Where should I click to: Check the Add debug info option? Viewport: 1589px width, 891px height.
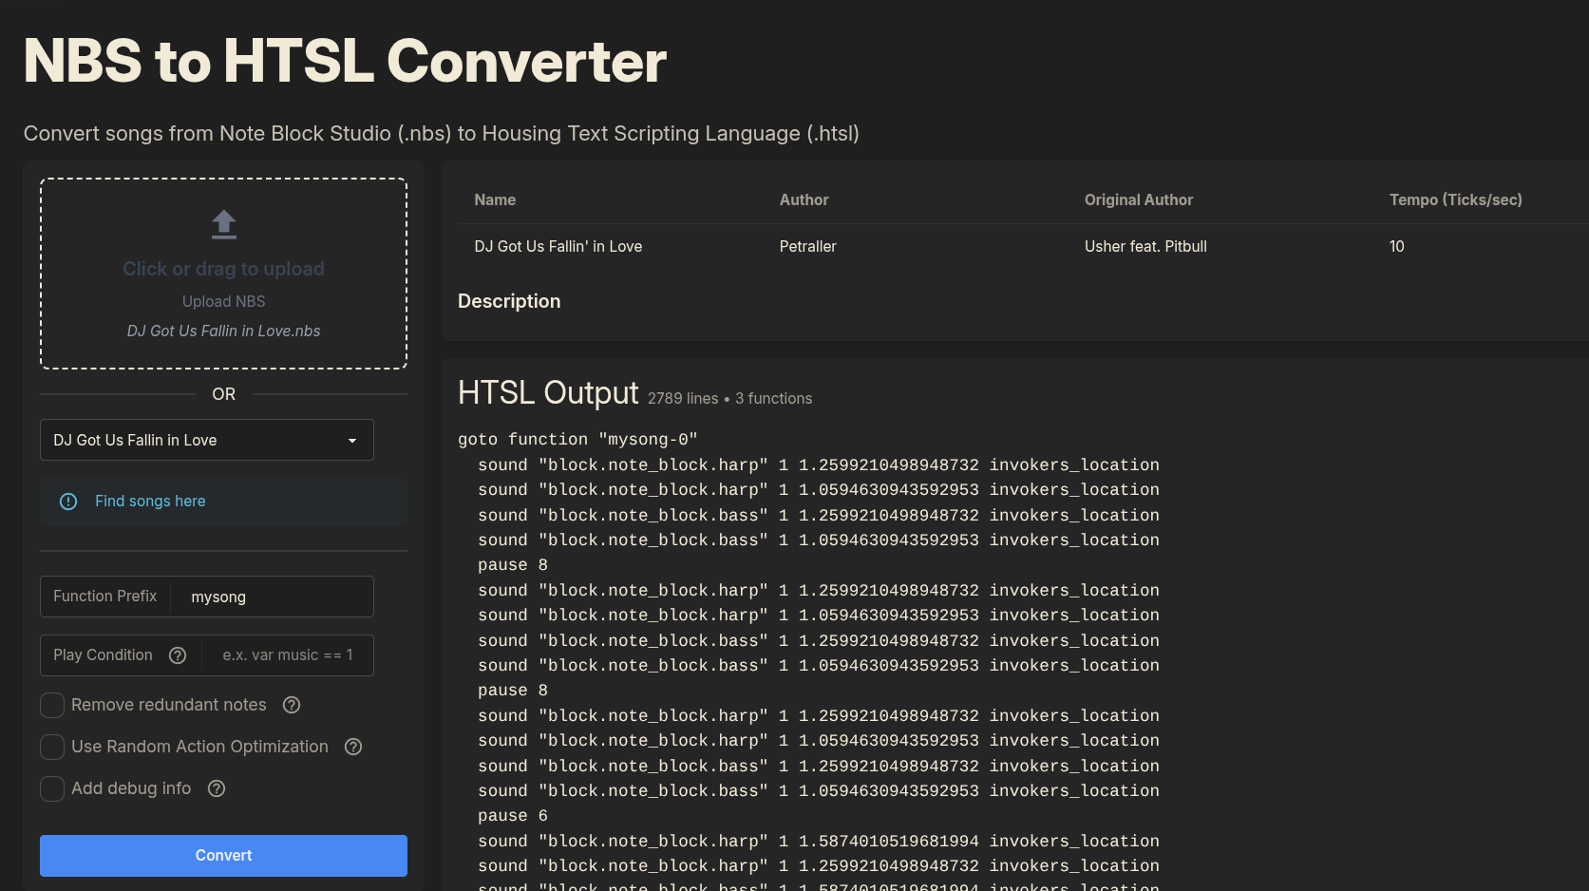[52, 788]
